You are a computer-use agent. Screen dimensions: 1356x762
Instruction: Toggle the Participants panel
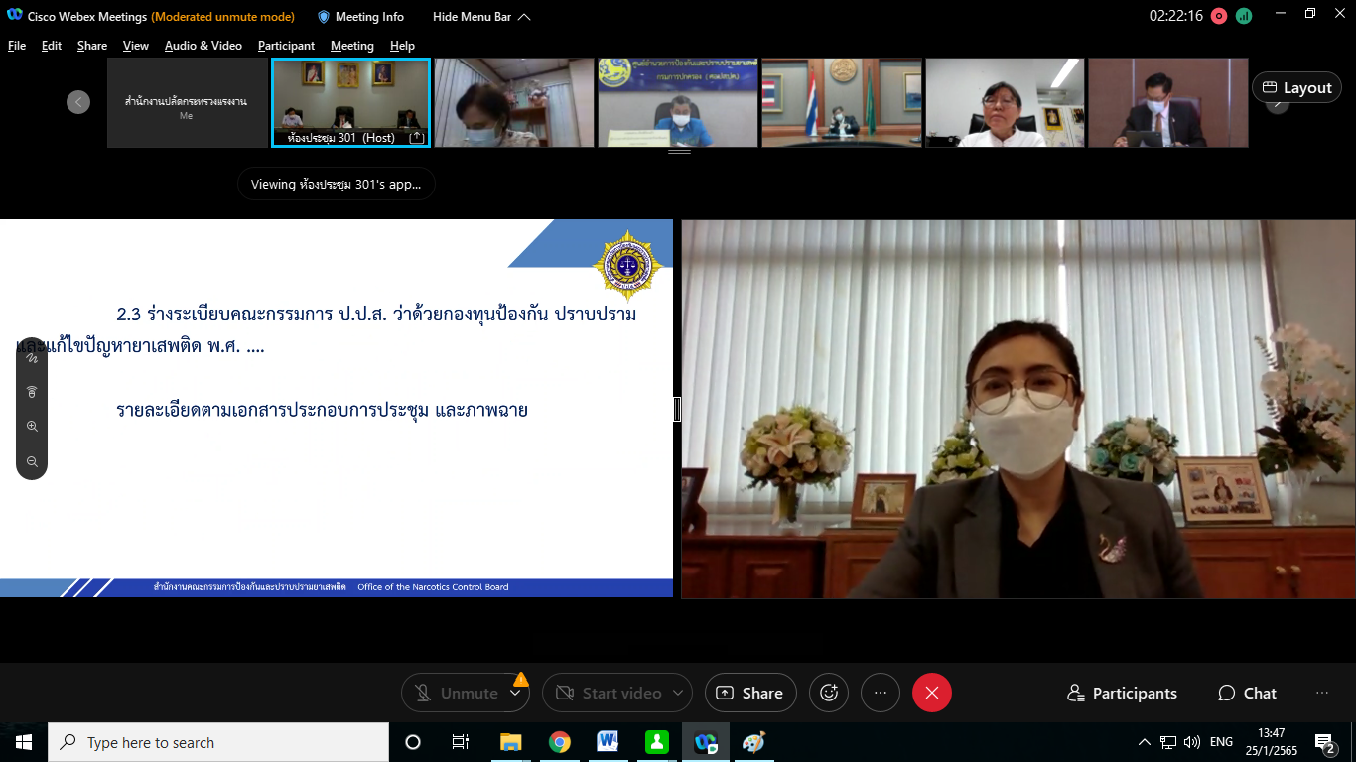tap(1122, 693)
